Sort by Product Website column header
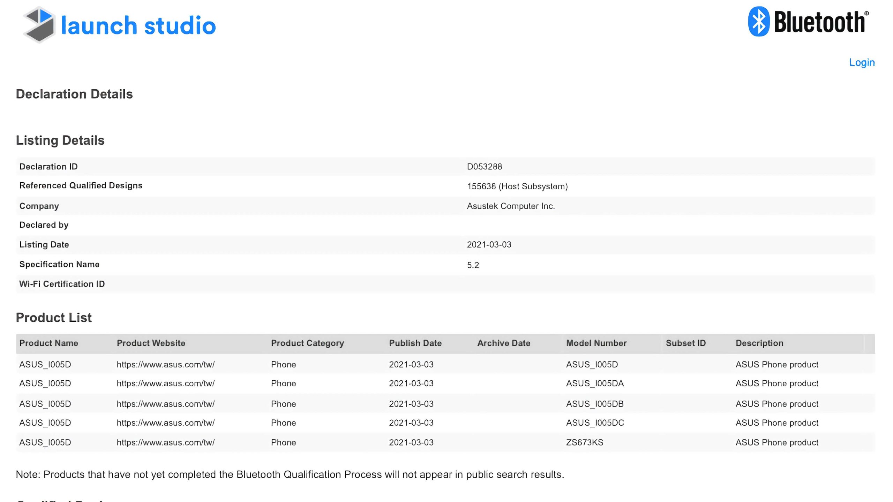This screenshot has height=502, width=893. point(151,343)
